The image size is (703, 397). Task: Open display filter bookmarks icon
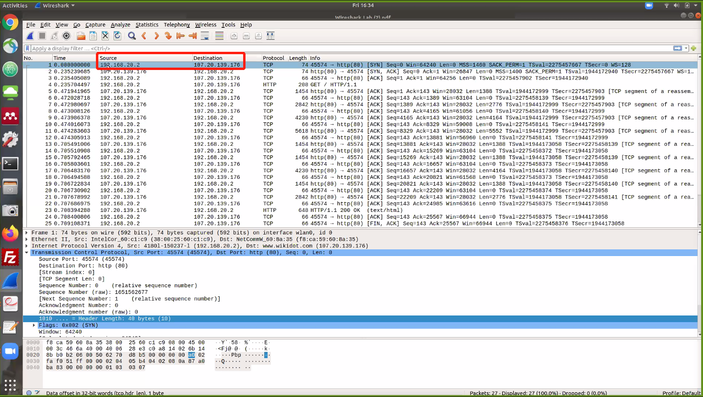click(28, 48)
